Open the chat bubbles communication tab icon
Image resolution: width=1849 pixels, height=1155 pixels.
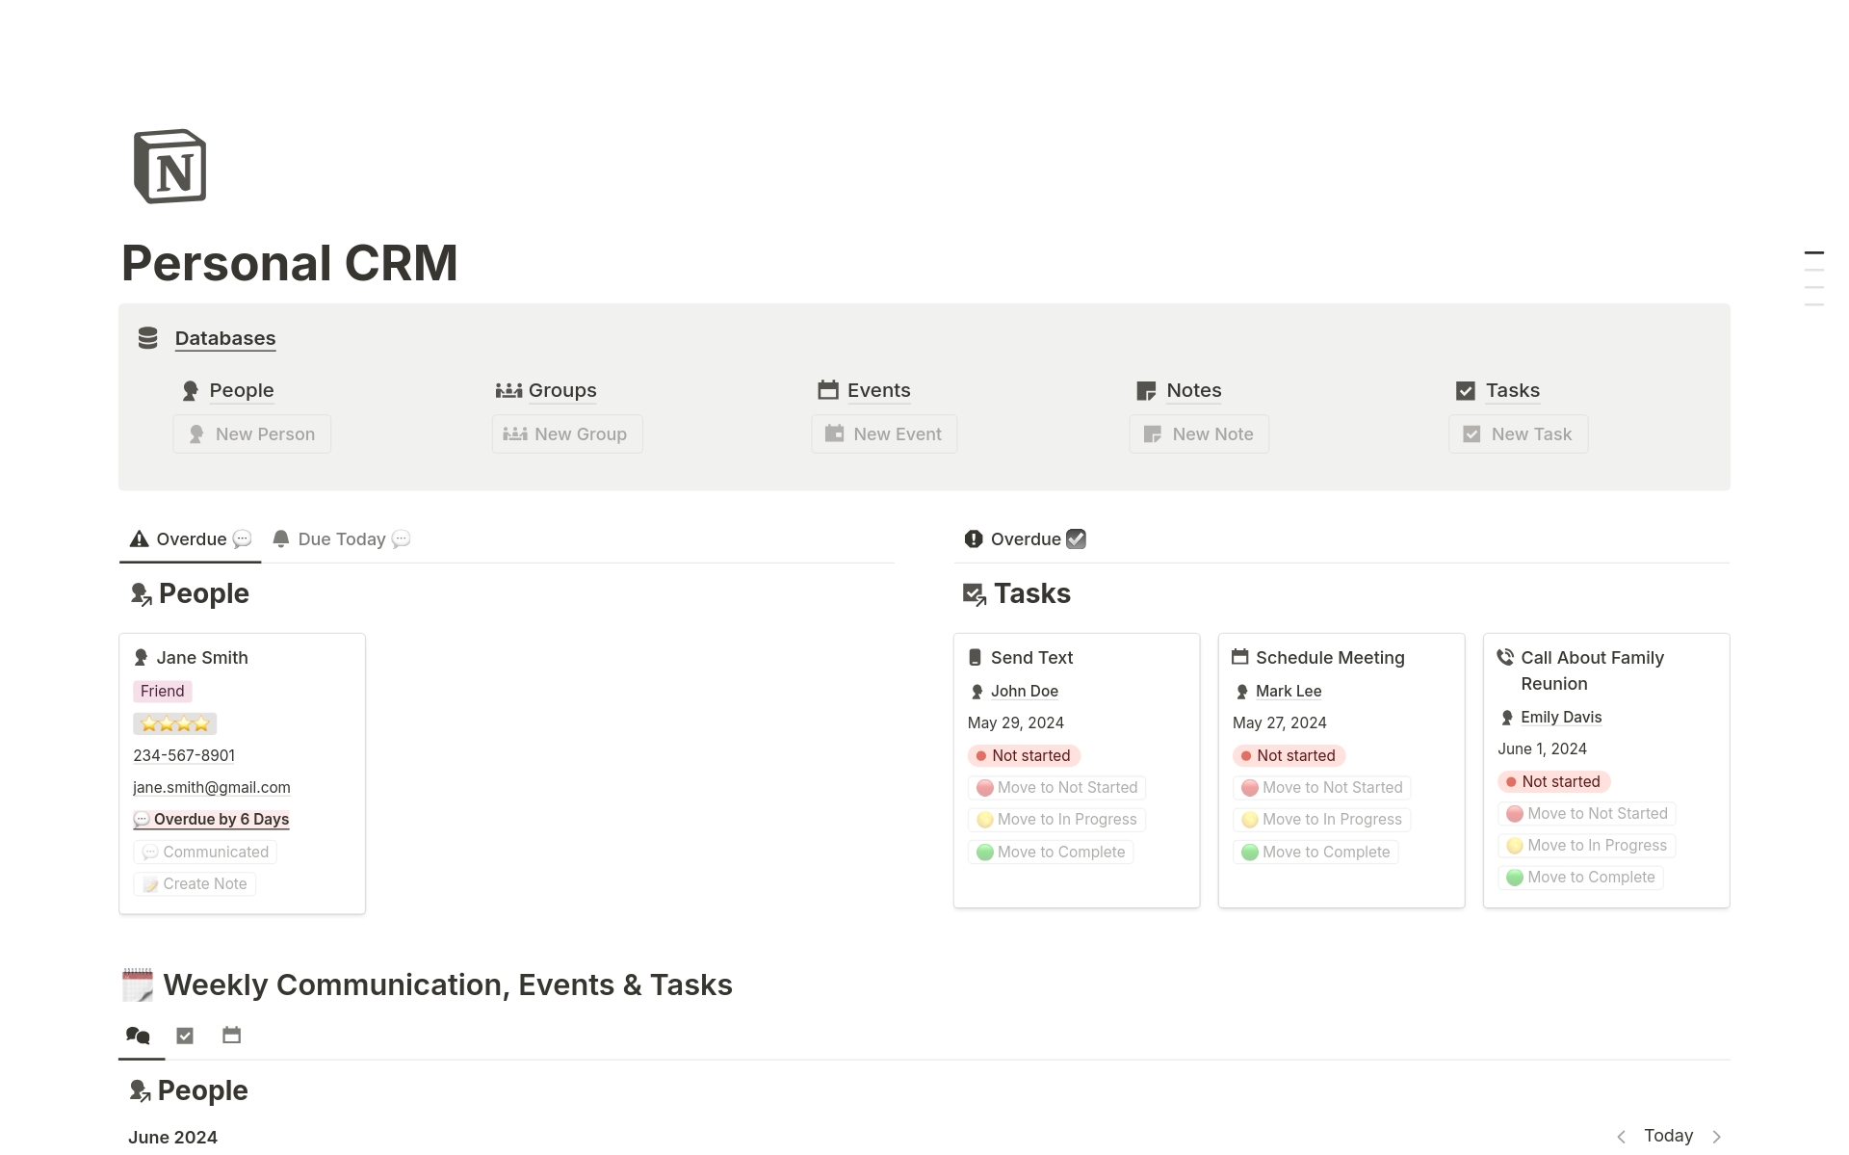(x=139, y=1036)
